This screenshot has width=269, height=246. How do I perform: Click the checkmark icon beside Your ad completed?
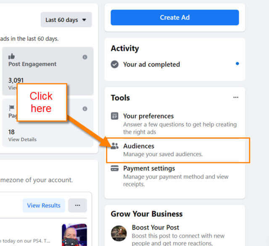point(115,64)
